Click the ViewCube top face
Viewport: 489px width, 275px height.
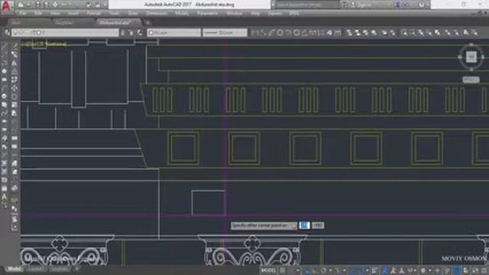pos(471,57)
